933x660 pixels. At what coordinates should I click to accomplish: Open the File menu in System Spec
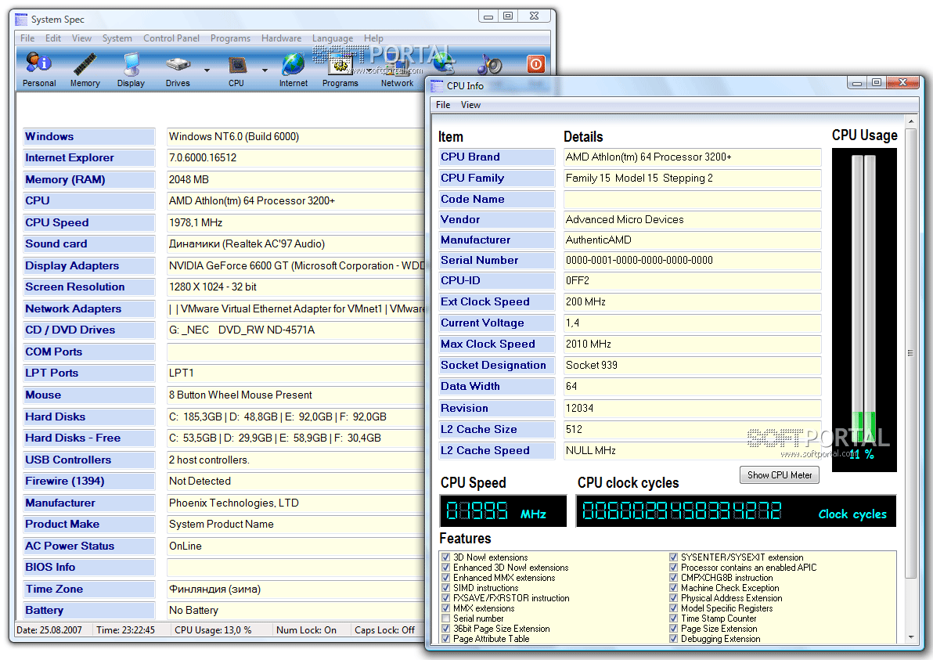point(27,38)
